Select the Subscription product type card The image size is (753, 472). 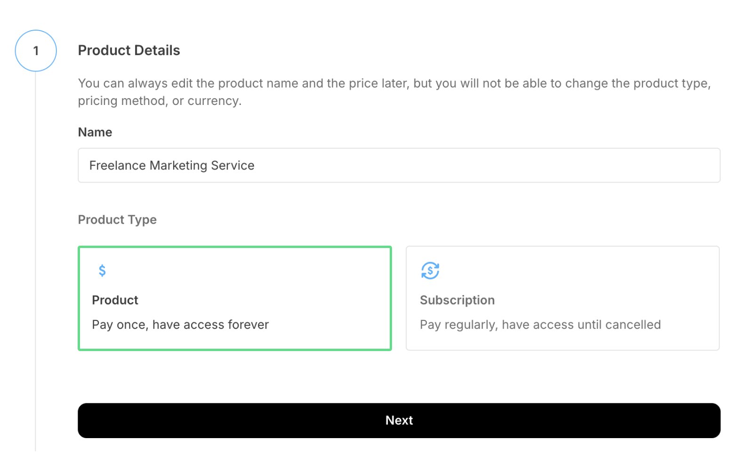click(x=562, y=298)
